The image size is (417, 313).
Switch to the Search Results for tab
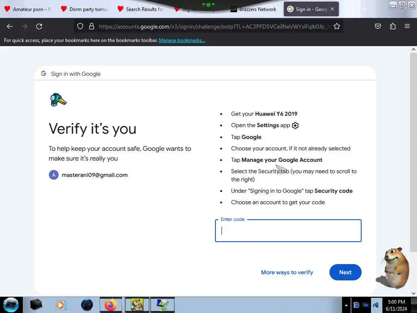pyautogui.click(x=141, y=9)
